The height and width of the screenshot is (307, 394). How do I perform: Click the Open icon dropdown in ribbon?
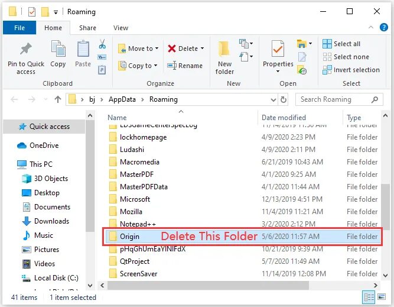coord(304,44)
